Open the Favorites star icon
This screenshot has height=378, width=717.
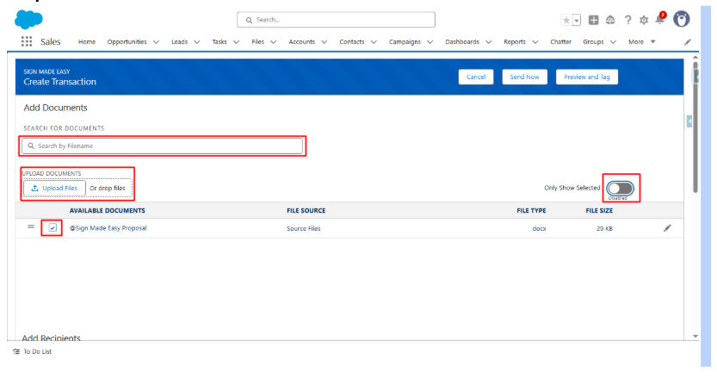(x=566, y=20)
